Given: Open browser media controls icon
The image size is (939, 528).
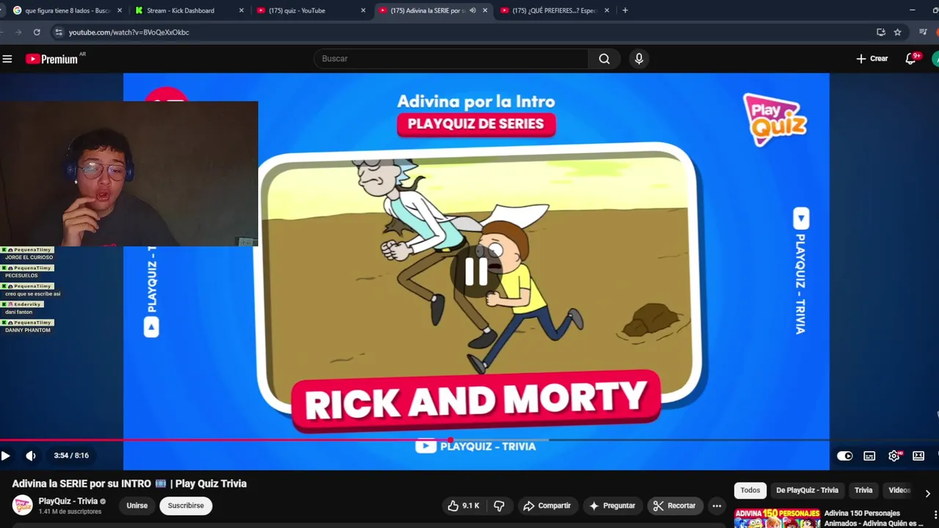Looking at the screenshot, I should point(924,32).
